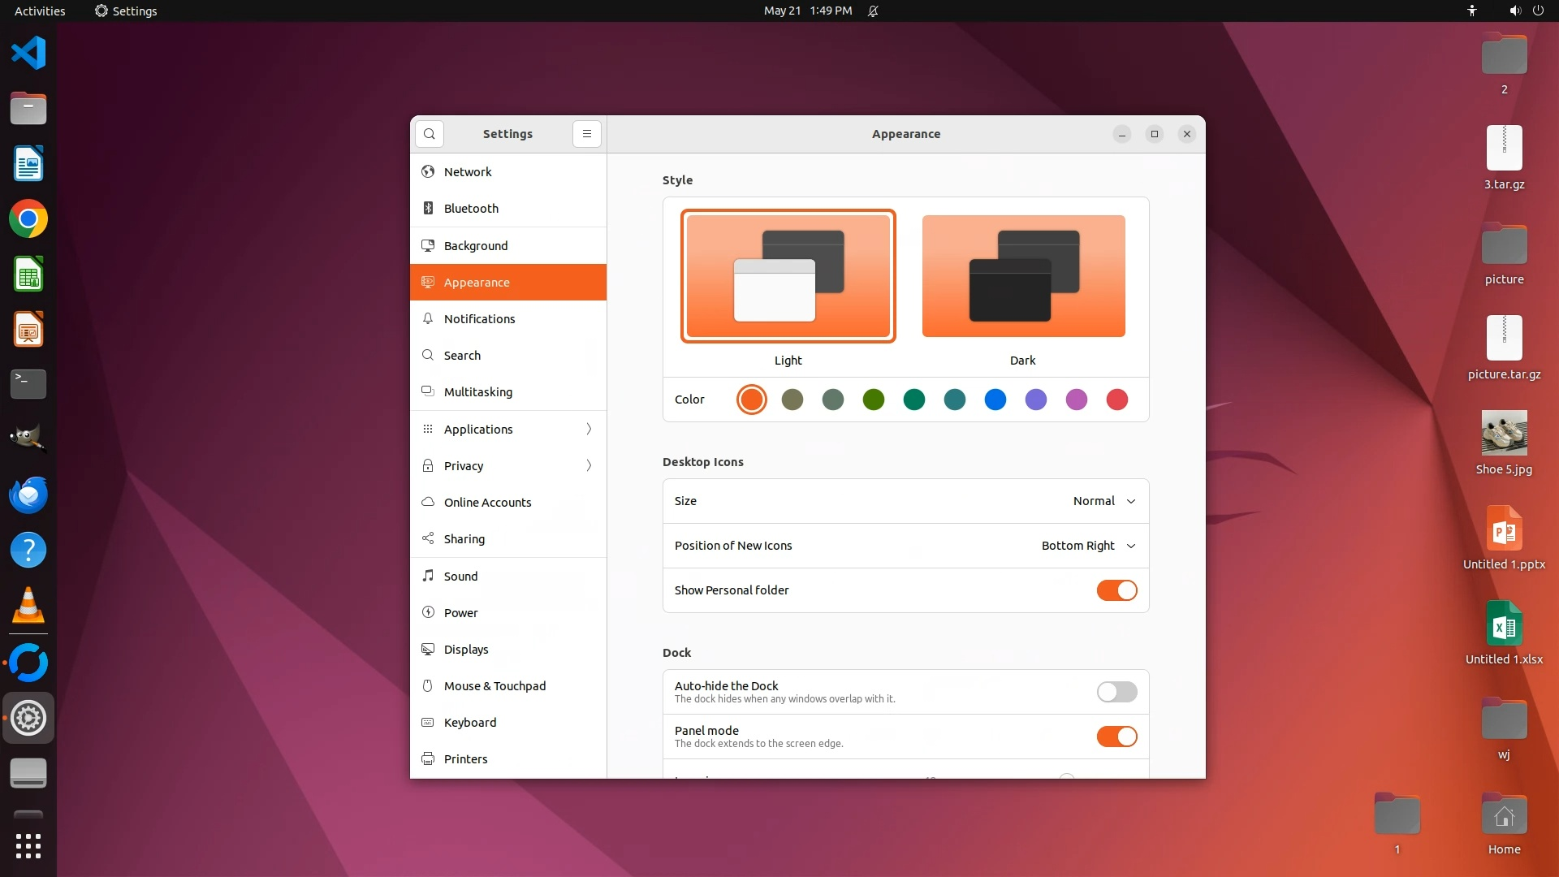Click the search icon in Settings header
1559x877 pixels.
coord(430,134)
